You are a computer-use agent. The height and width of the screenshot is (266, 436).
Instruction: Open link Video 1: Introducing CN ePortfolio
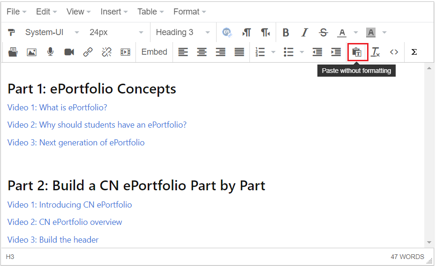click(69, 205)
